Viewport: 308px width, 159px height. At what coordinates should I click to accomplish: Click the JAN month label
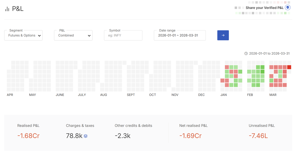[x=224, y=95]
